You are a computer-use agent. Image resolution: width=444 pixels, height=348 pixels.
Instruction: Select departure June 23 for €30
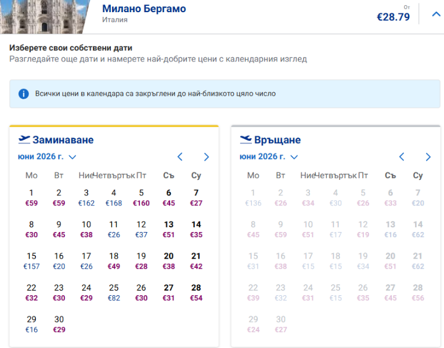click(x=59, y=293)
